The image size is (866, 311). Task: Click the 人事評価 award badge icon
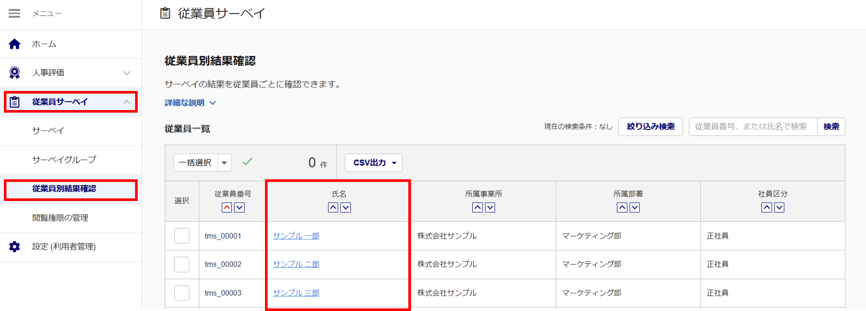[14, 73]
